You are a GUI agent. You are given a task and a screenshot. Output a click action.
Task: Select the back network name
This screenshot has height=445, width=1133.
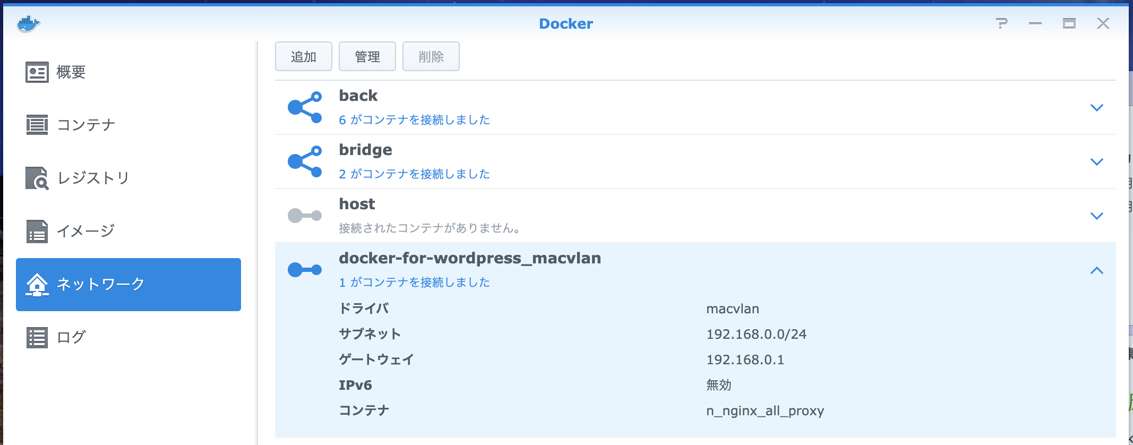pos(358,96)
